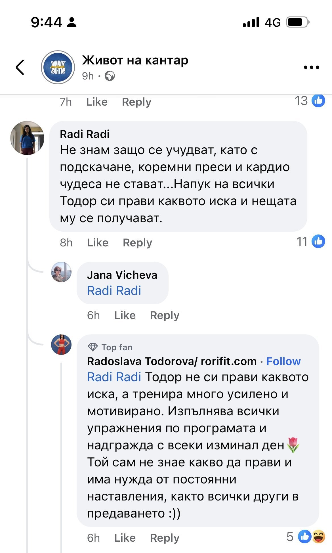Reply to Jana Vicheva's comment
The image size is (332, 553).
point(165,315)
